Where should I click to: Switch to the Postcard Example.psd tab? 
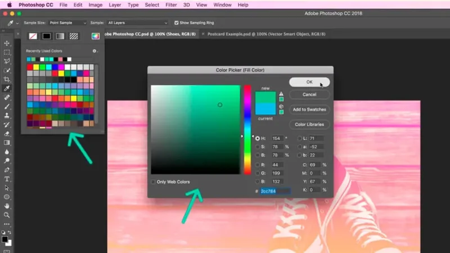[266, 34]
